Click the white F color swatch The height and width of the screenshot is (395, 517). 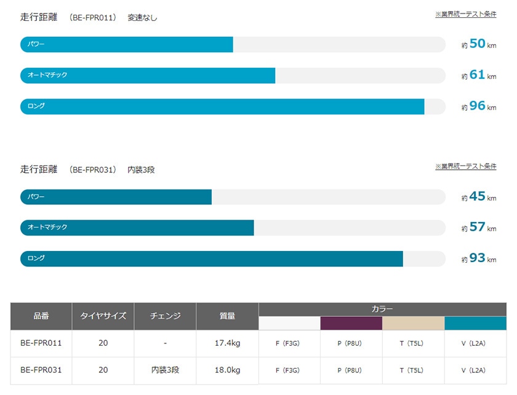(x=289, y=323)
